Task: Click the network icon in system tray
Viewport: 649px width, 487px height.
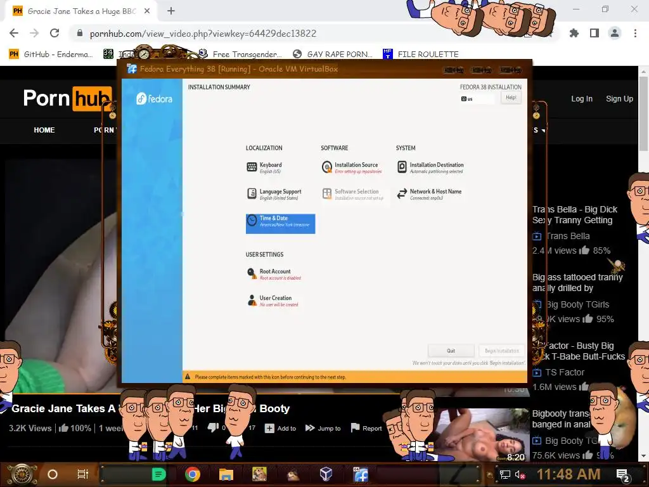Action: pos(505,474)
